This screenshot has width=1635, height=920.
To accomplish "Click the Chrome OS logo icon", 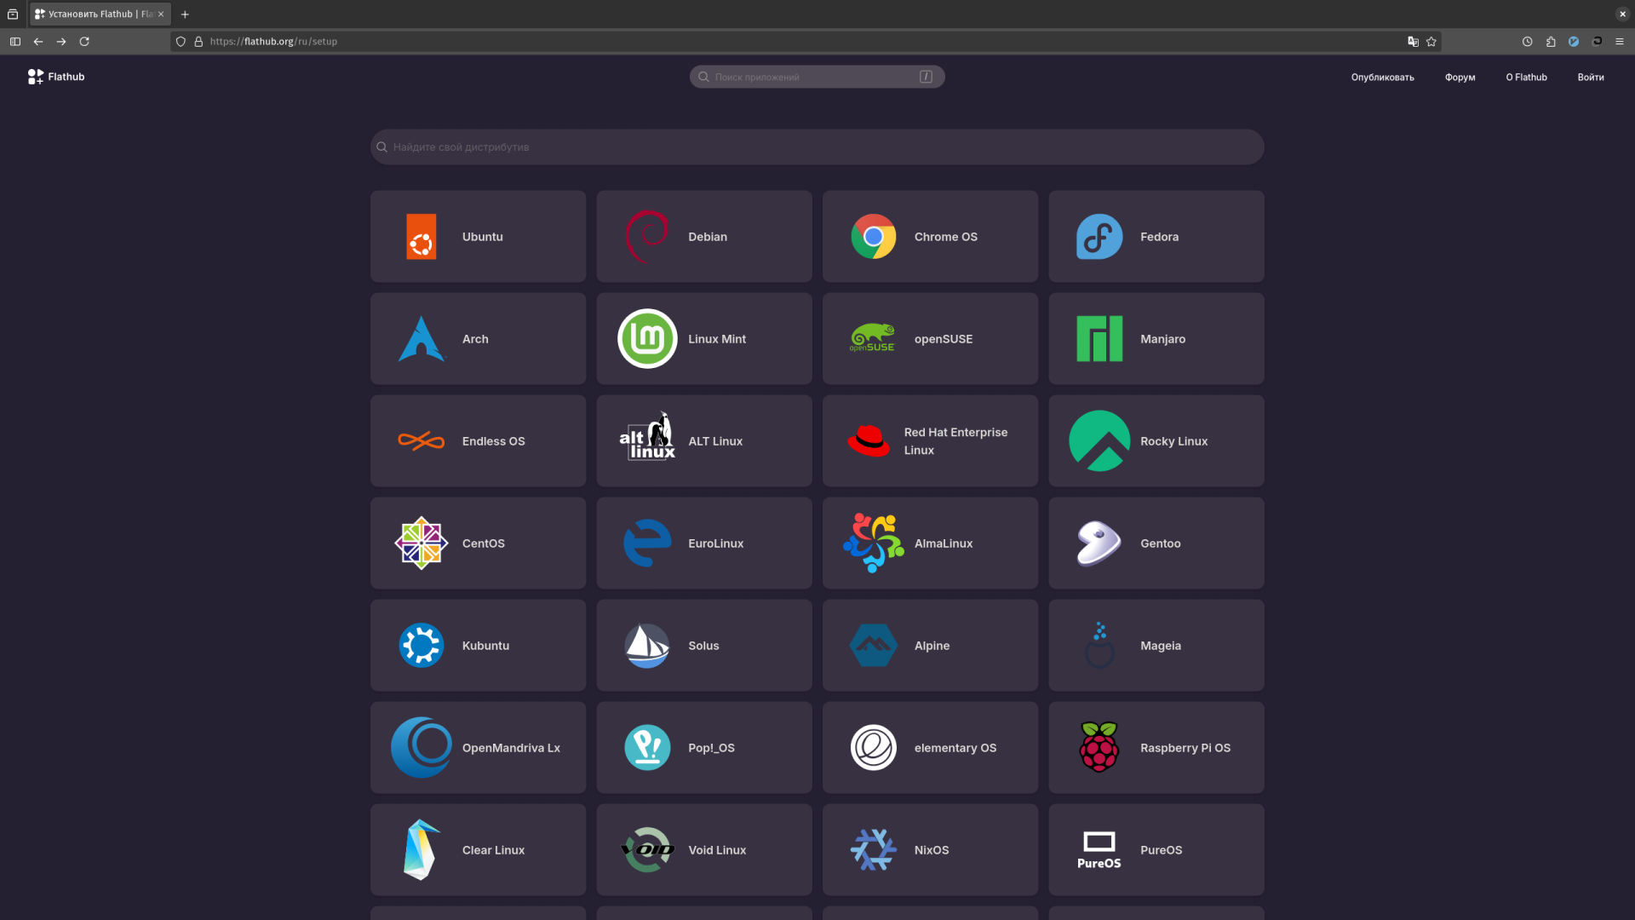I will [x=874, y=237].
